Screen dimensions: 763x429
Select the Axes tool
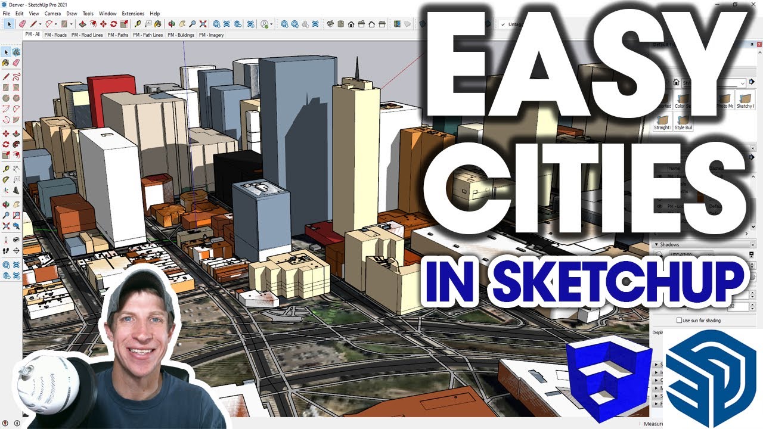pos(6,190)
